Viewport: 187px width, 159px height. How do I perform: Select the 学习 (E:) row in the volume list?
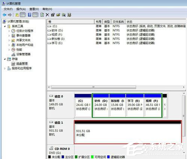tap(116, 43)
